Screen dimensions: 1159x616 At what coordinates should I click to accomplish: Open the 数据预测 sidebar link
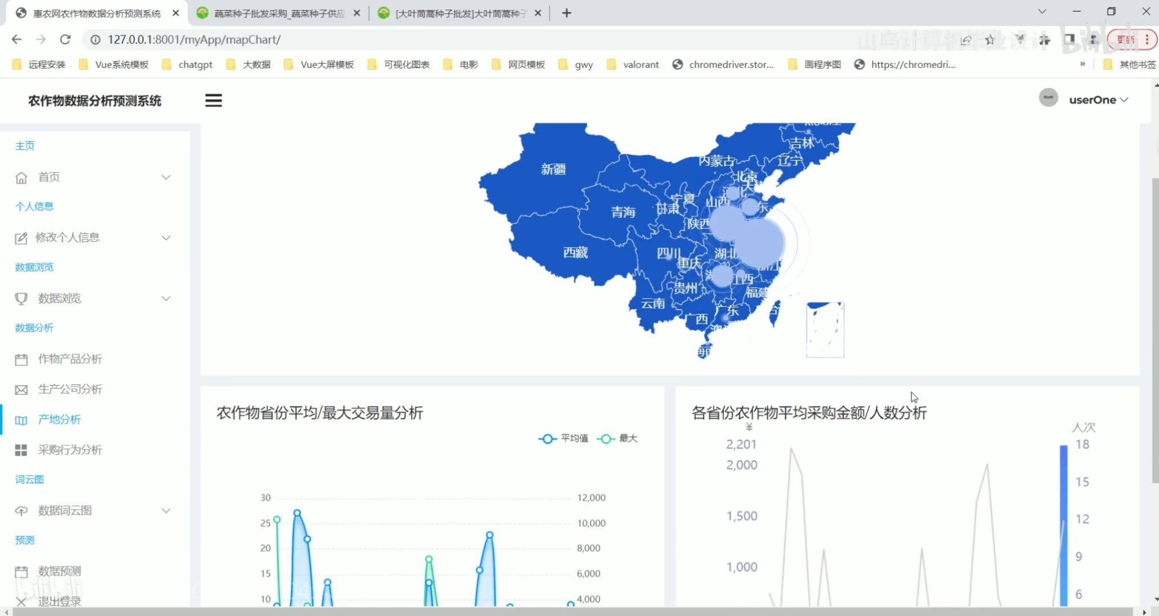click(x=59, y=571)
